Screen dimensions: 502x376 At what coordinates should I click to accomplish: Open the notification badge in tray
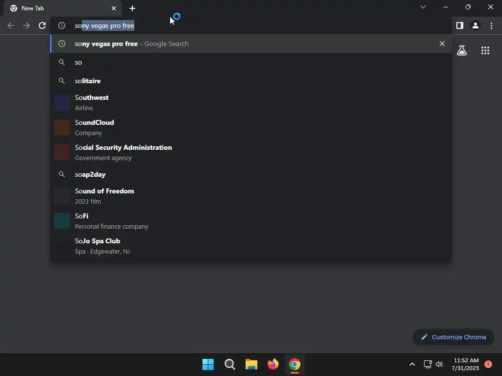click(488, 364)
